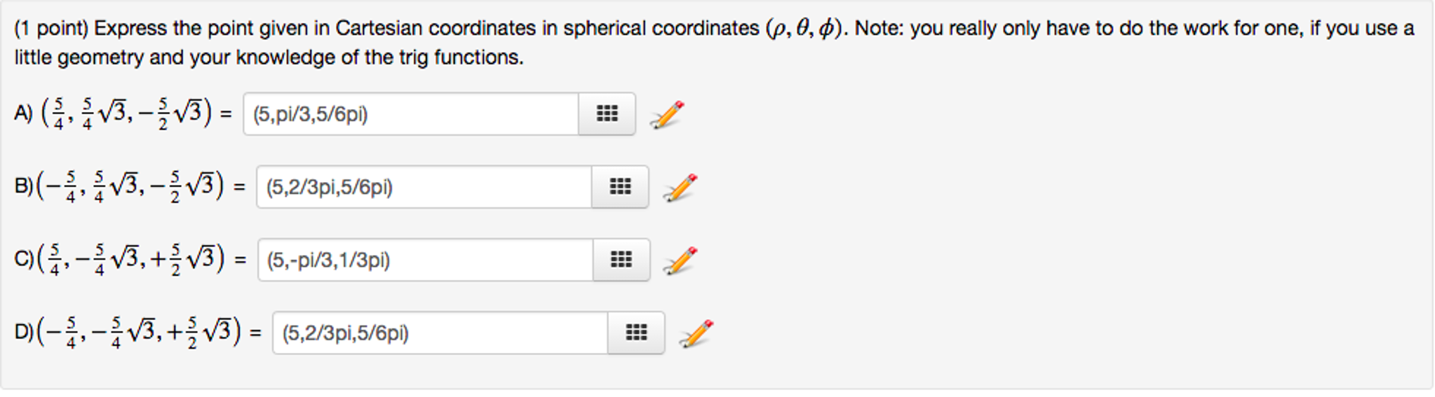Click the Cartesian point expression for part D

139,333
